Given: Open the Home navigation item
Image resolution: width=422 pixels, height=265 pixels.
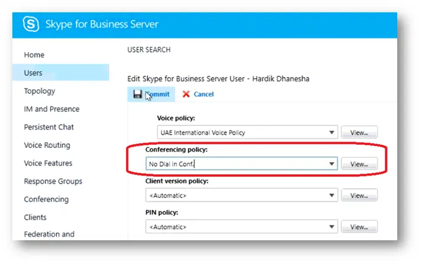Looking at the screenshot, I should tap(34, 55).
